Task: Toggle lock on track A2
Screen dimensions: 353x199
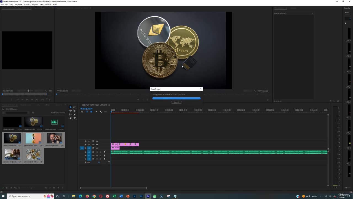Action: (85, 155)
